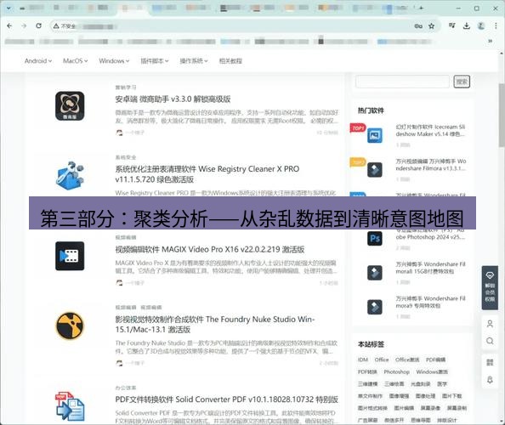Viewport: 505px width, 425px height.
Task: Open article 安卓端 微商助手 v3.3.0 解锁高级版
Action: [173, 99]
